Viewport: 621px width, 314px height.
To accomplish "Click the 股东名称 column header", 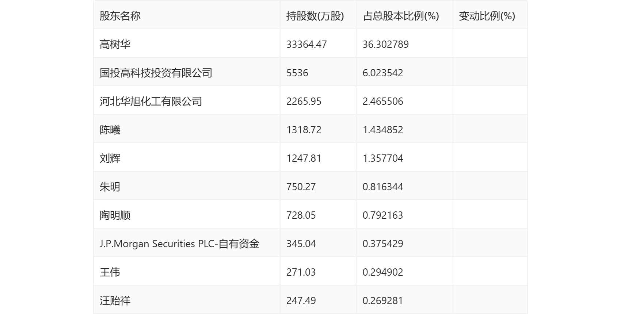I will [x=120, y=16].
